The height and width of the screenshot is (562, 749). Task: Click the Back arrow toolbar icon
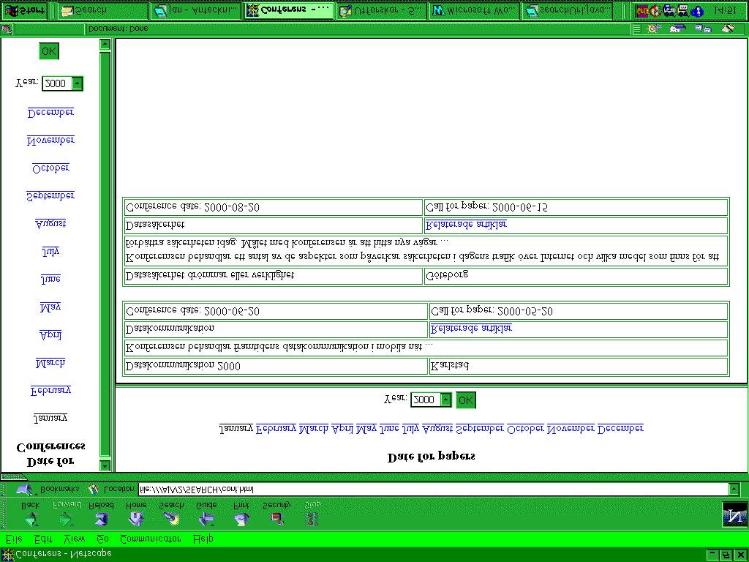(31, 519)
